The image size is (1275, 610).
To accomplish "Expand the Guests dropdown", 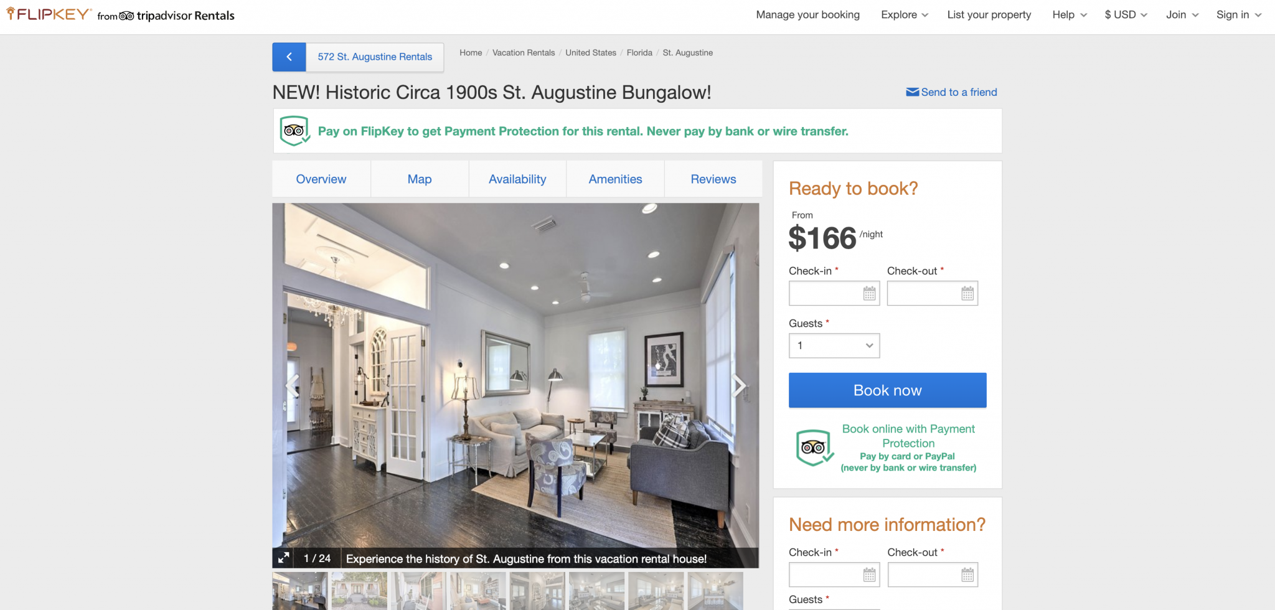I will point(834,345).
